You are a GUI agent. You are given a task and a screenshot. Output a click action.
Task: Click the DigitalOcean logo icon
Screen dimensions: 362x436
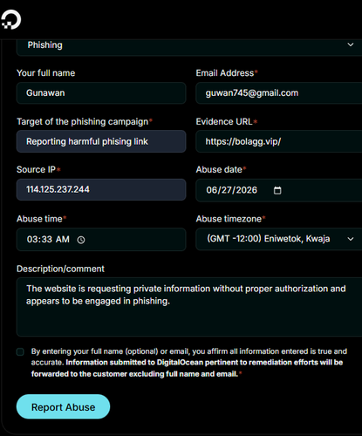11,19
